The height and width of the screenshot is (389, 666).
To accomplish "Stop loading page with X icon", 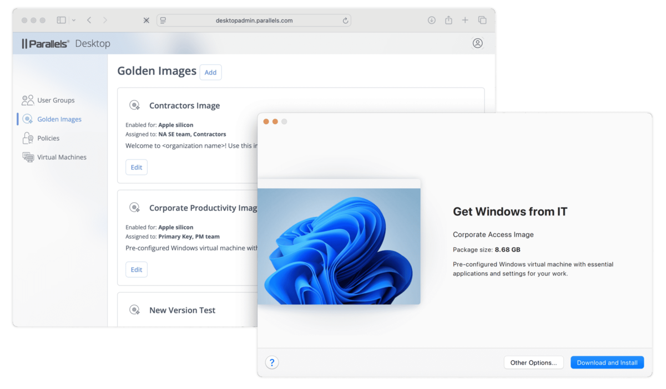I will 146,21.
